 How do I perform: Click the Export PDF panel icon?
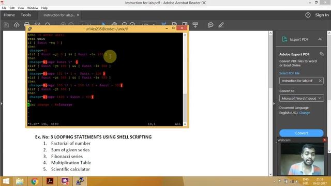coord(284,39)
